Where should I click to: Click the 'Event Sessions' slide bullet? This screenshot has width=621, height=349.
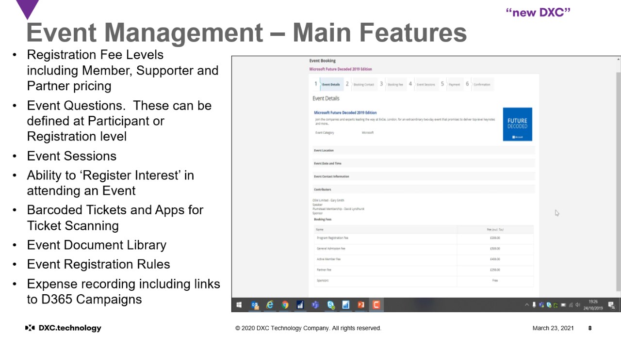click(72, 156)
